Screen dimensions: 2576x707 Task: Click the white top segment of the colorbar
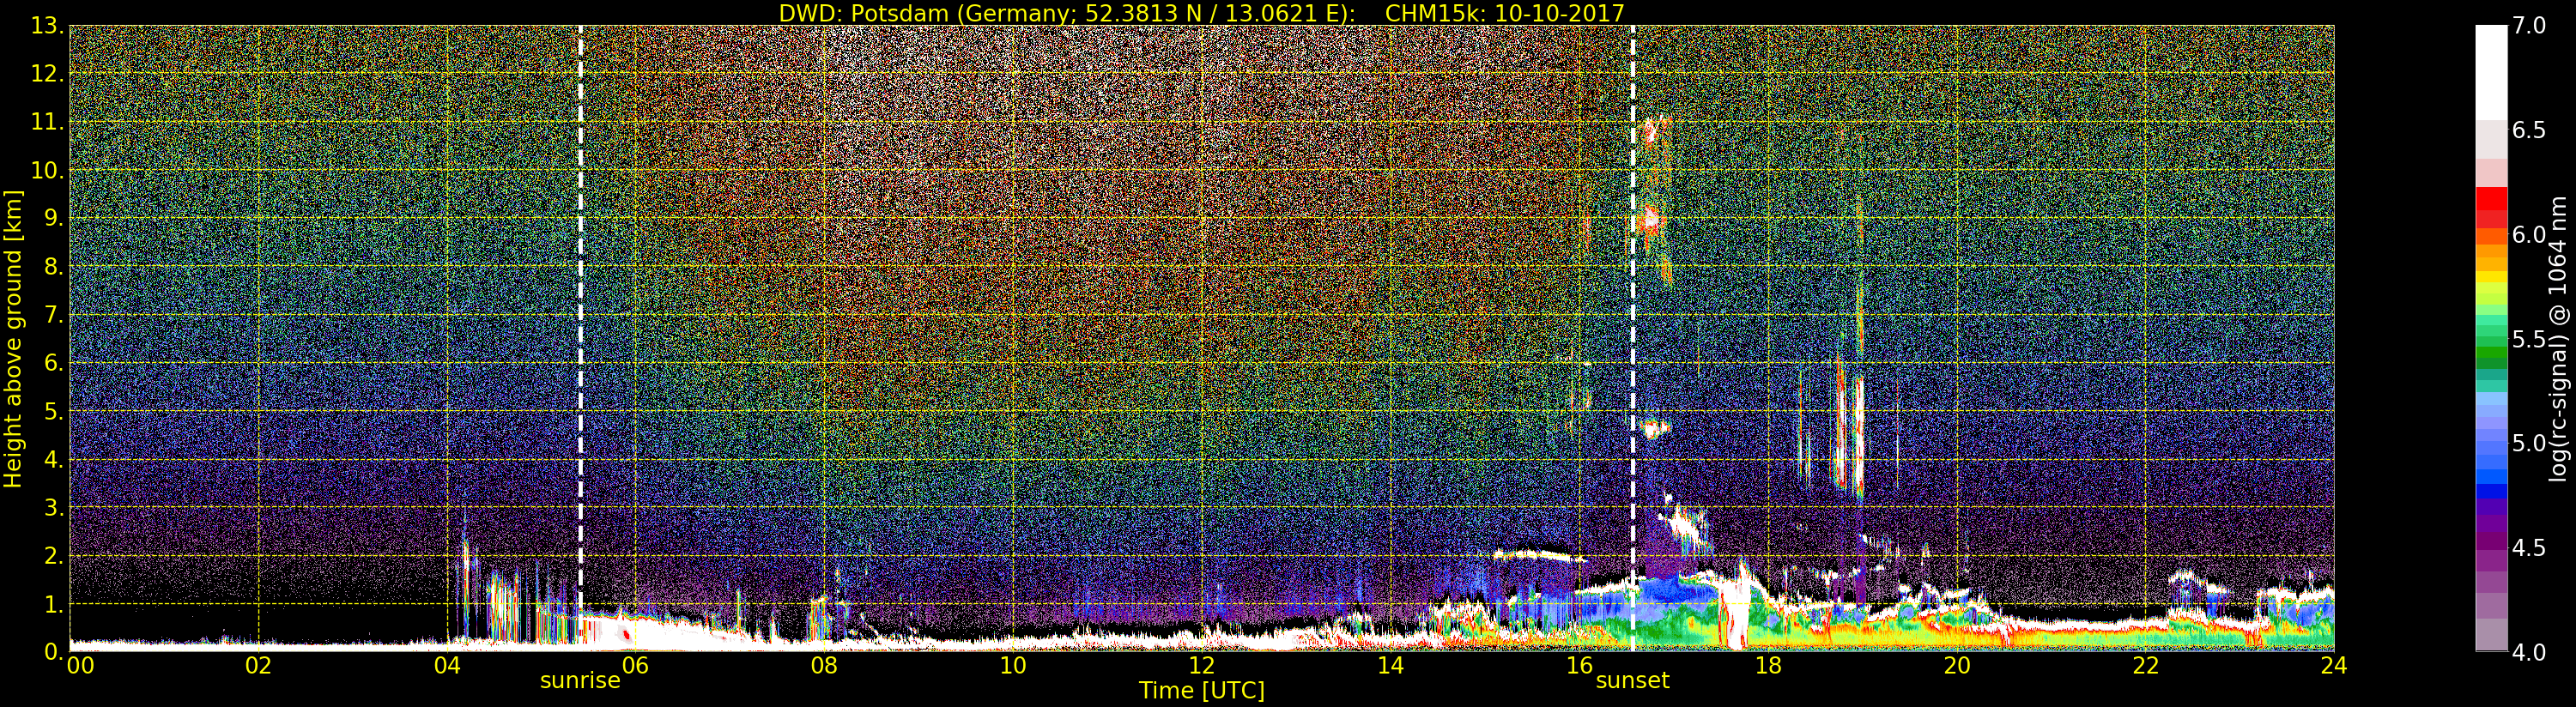click(x=2491, y=72)
